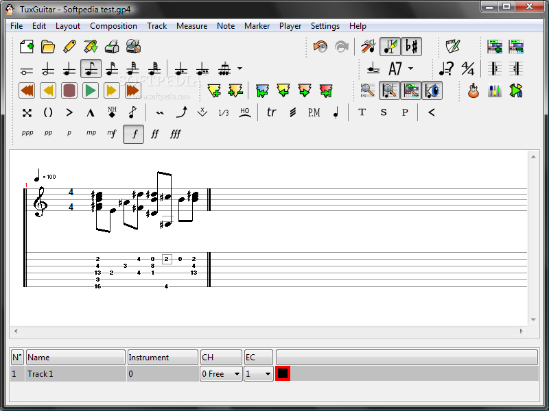
Task: Apply palm mute P.M effect
Action: point(314,113)
